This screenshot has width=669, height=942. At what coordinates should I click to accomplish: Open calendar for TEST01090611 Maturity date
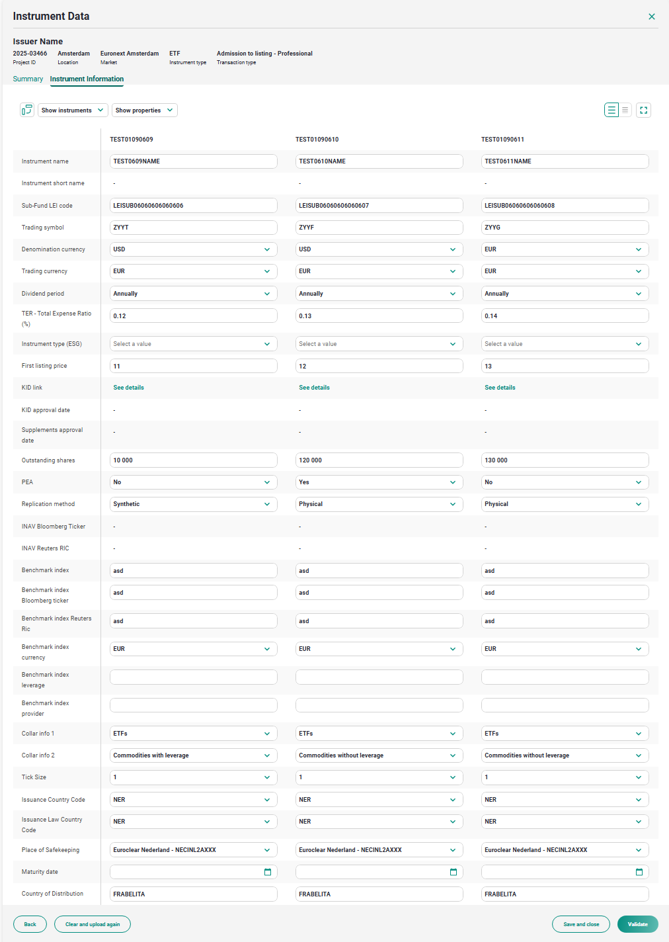639,872
